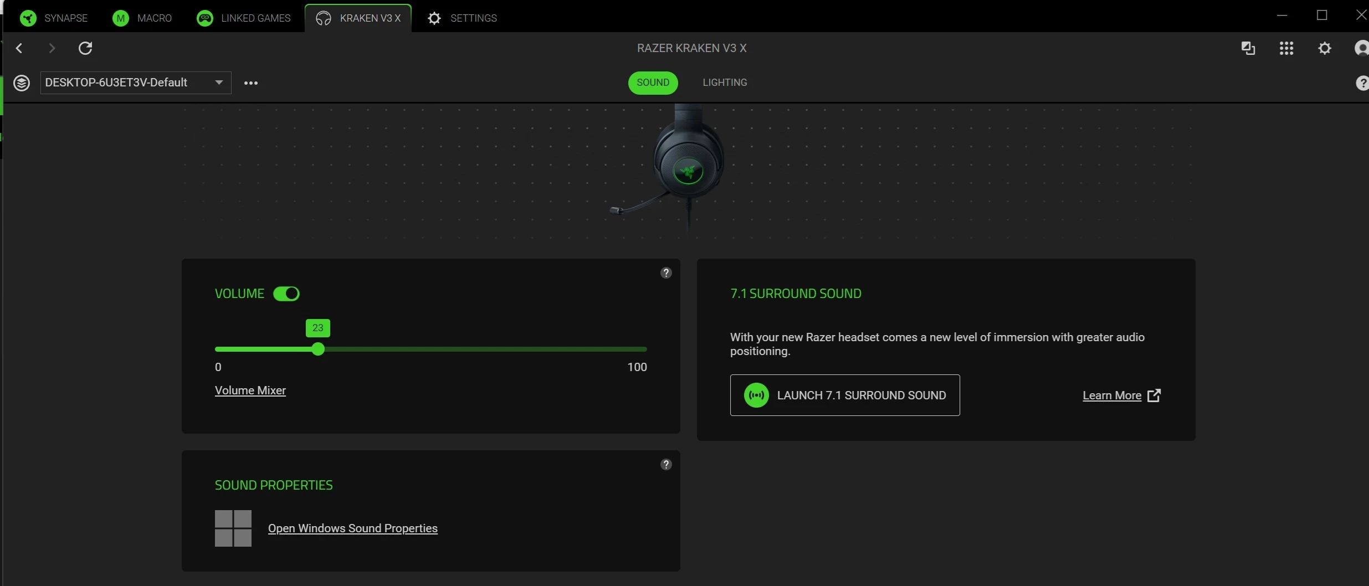Click the Windows logo in Sound Properties

[x=233, y=528]
